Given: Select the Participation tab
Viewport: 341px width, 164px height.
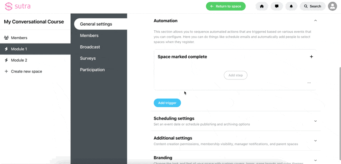Looking at the screenshot, I should [x=92, y=70].
